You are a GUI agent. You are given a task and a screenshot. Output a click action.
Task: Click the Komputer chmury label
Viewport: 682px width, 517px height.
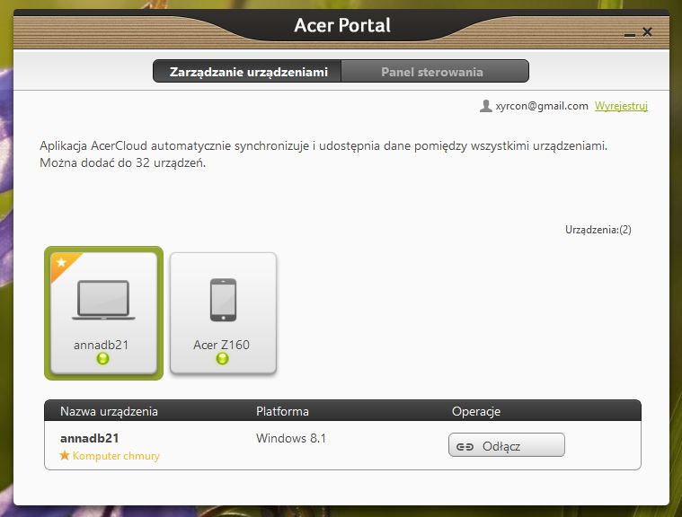[x=116, y=456]
